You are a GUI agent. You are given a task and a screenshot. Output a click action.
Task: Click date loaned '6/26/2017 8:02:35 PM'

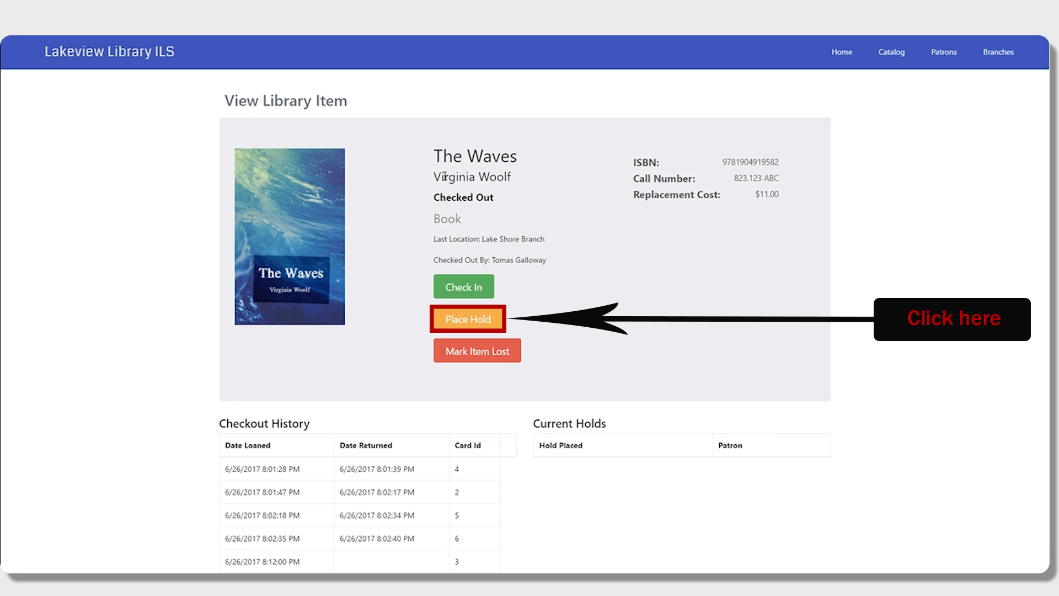point(262,539)
